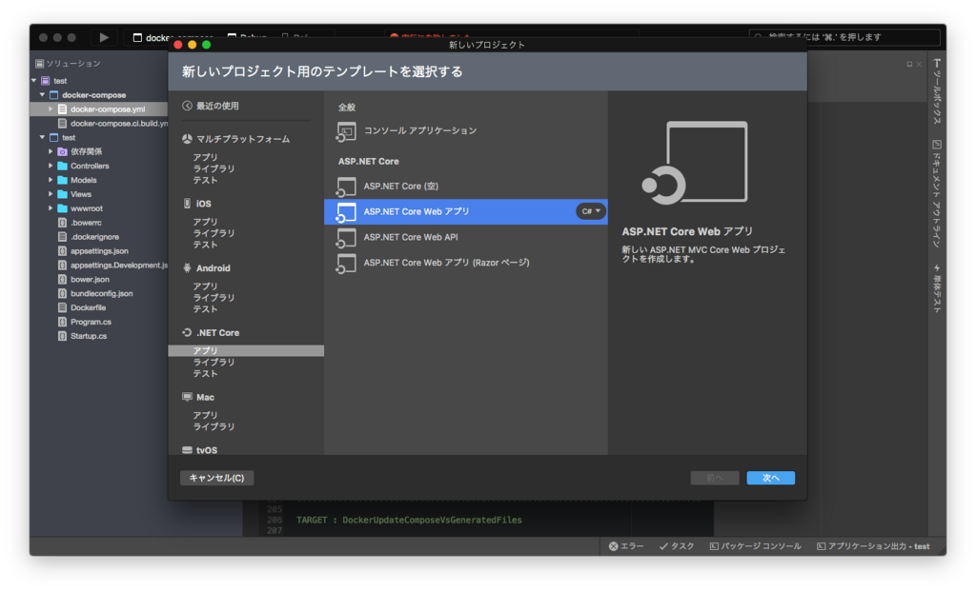Select ライブラリ under .NET Core

(213, 363)
